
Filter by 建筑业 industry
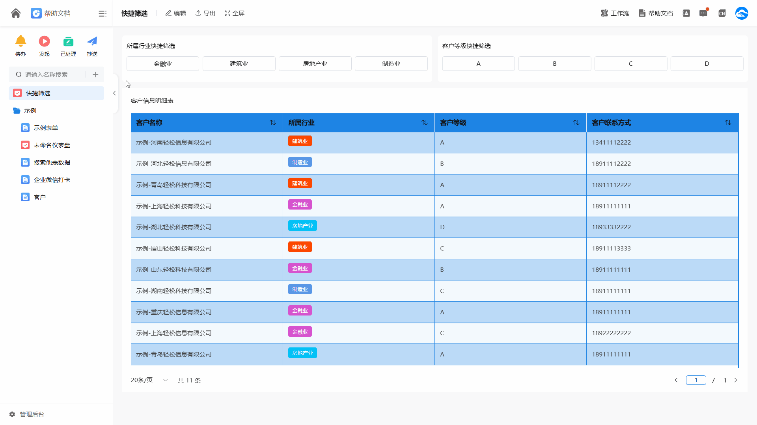click(x=239, y=64)
